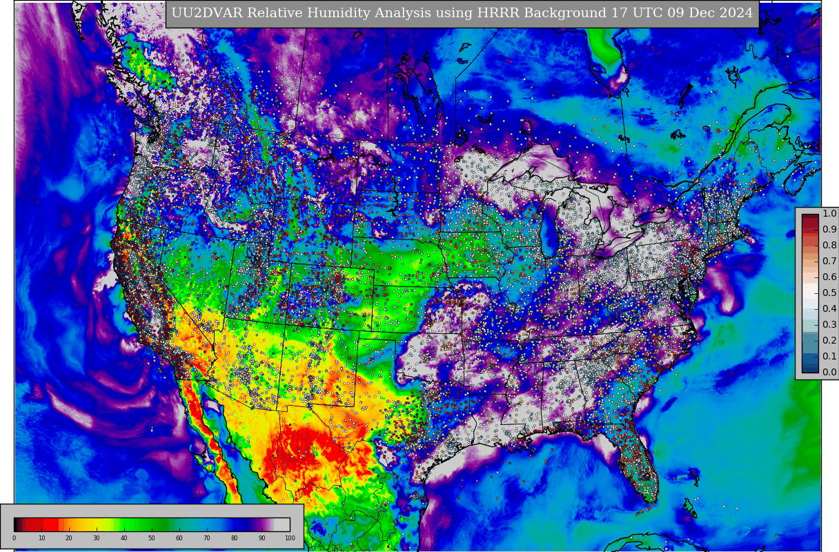Click the "20" tick label on humidity colorbar

[x=69, y=538]
